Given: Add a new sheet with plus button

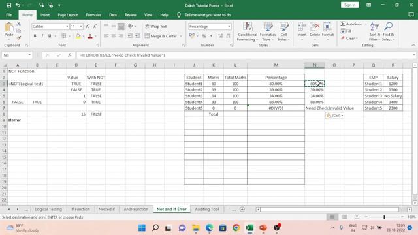Looking at the screenshot, I should (242, 210).
